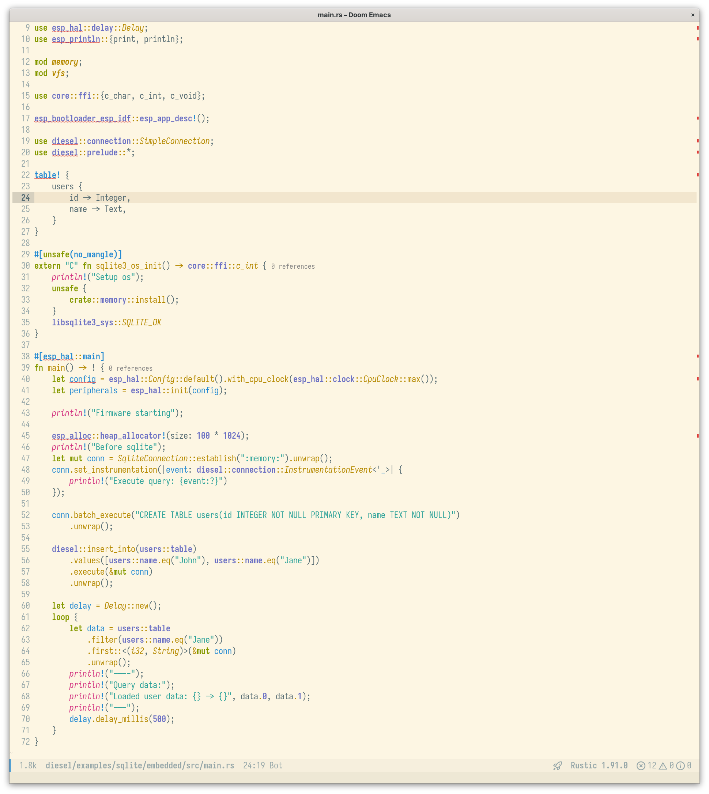Click the info circle icon in modeline
The width and height of the screenshot is (709, 794).
click(680, 765)
